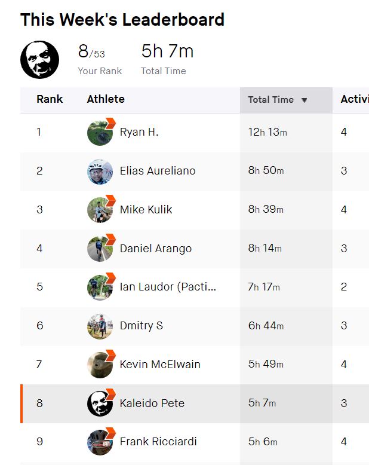
Task: Open Ian Laudor's avatar image
Action: point(100,287)
